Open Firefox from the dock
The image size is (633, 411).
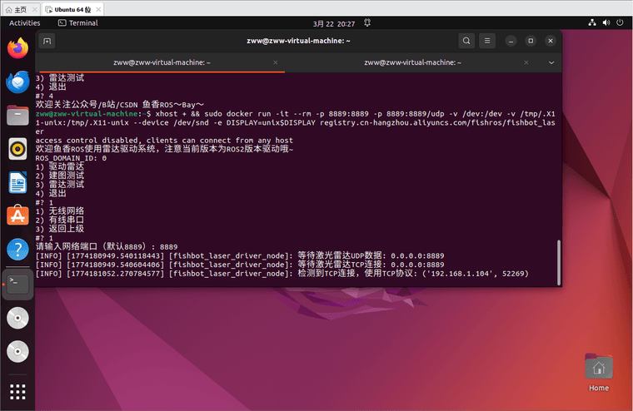point(17,48)
